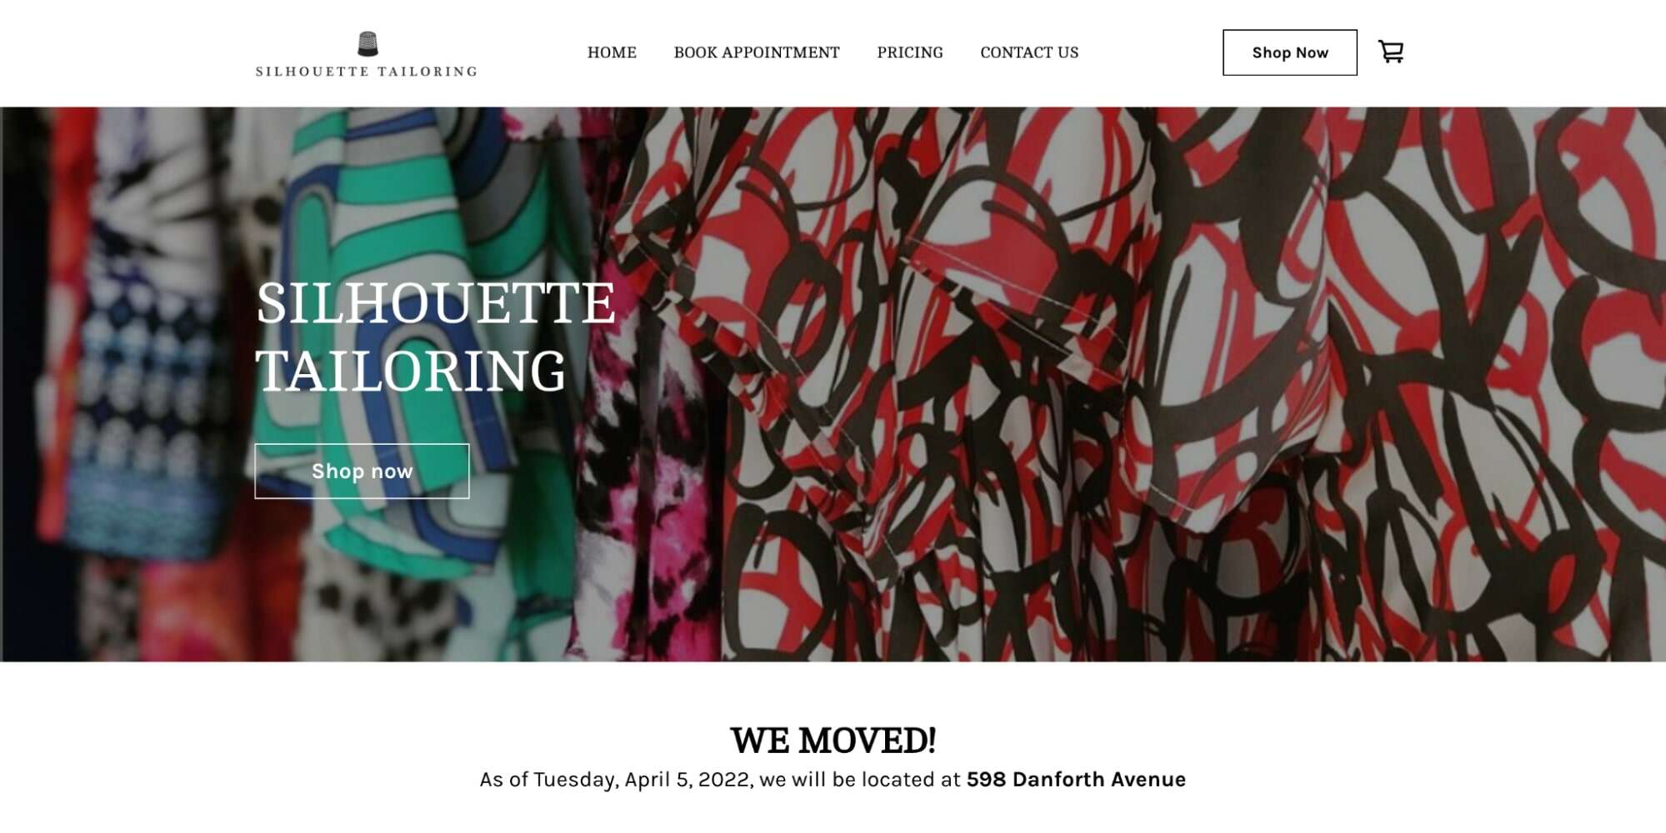Go to the Home page
Image resolution: width=1666 pixels, height=833 pixels.
click(x=612, y=52)
